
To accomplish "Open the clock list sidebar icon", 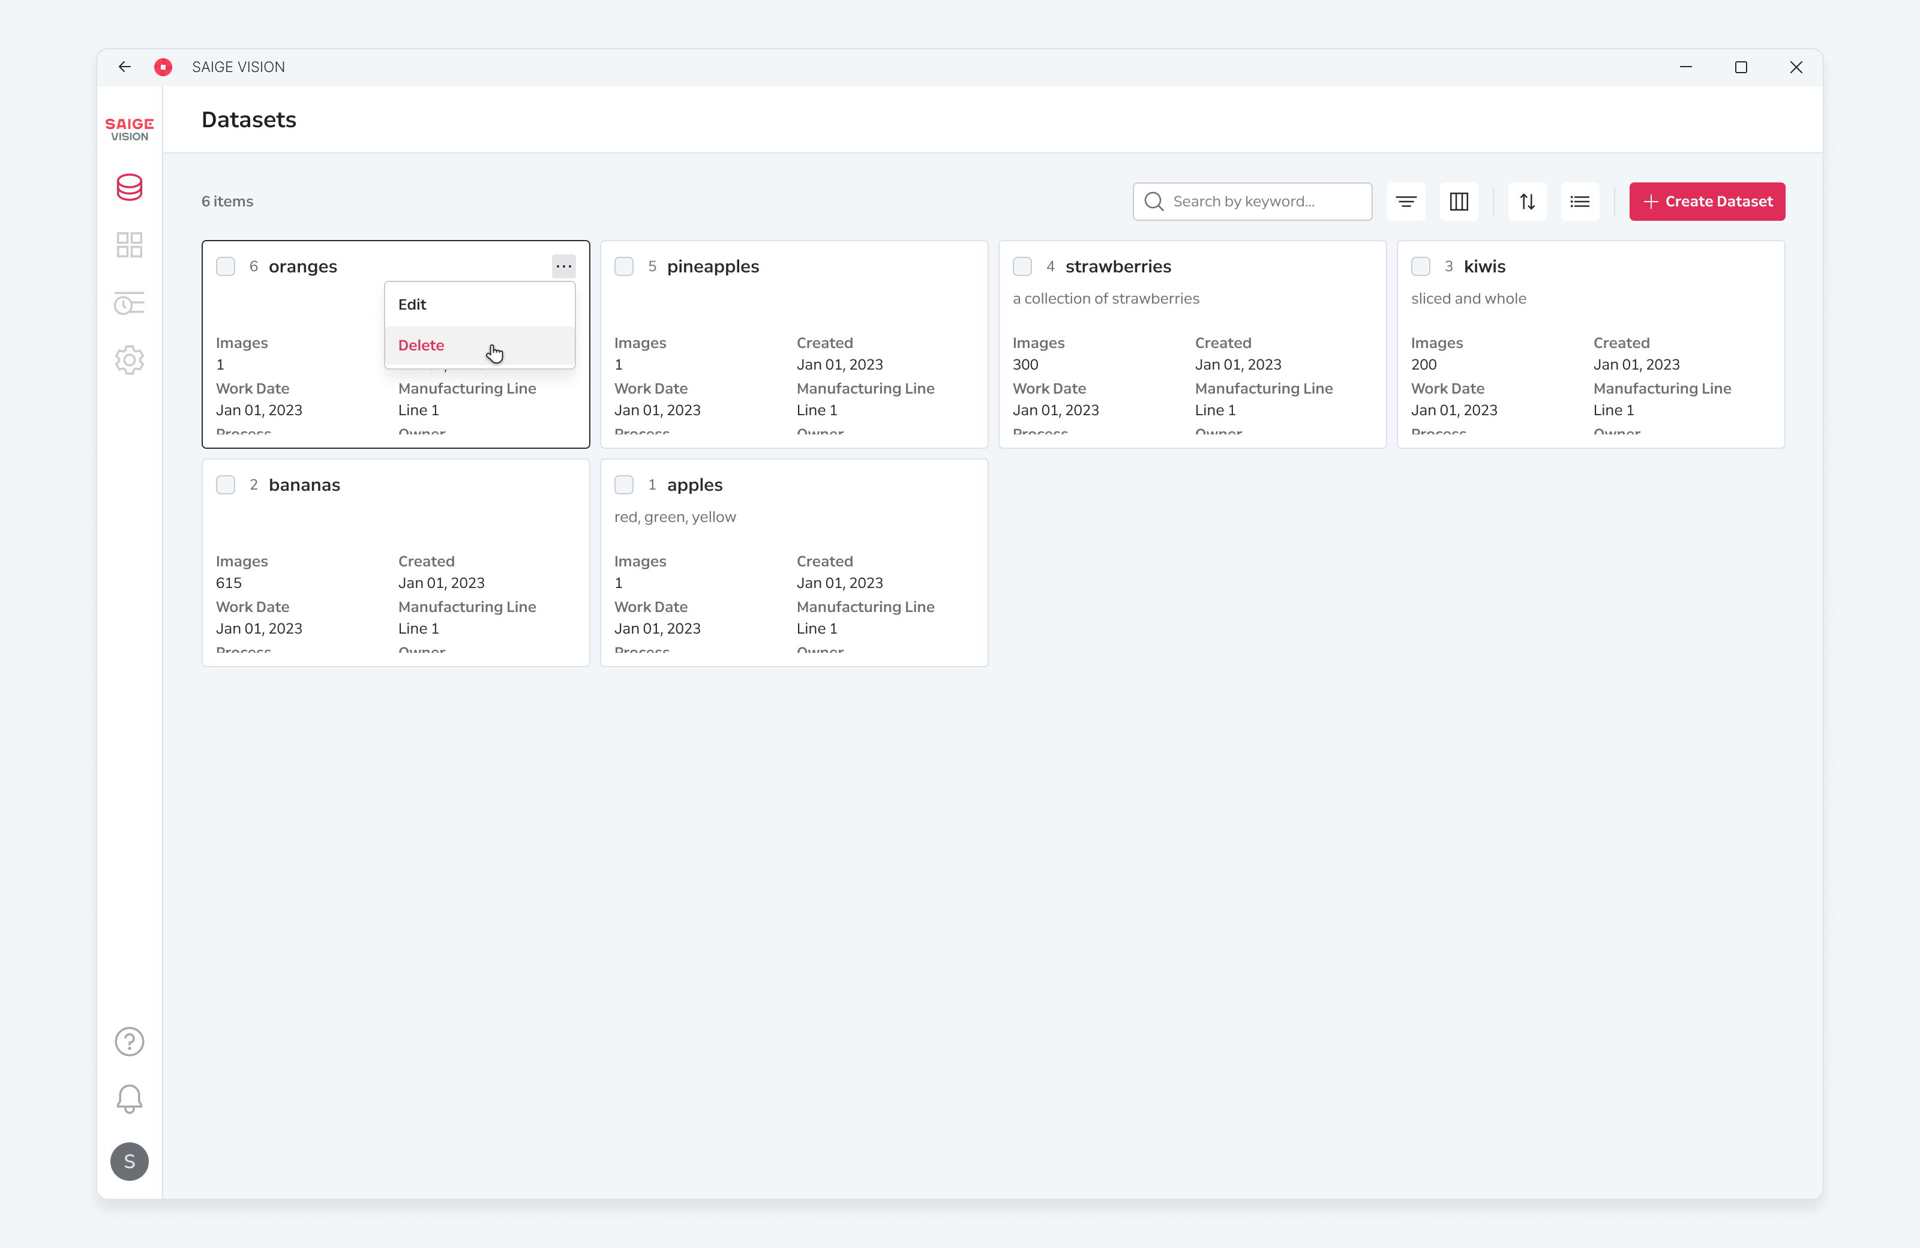I will (x=129, y=304).
